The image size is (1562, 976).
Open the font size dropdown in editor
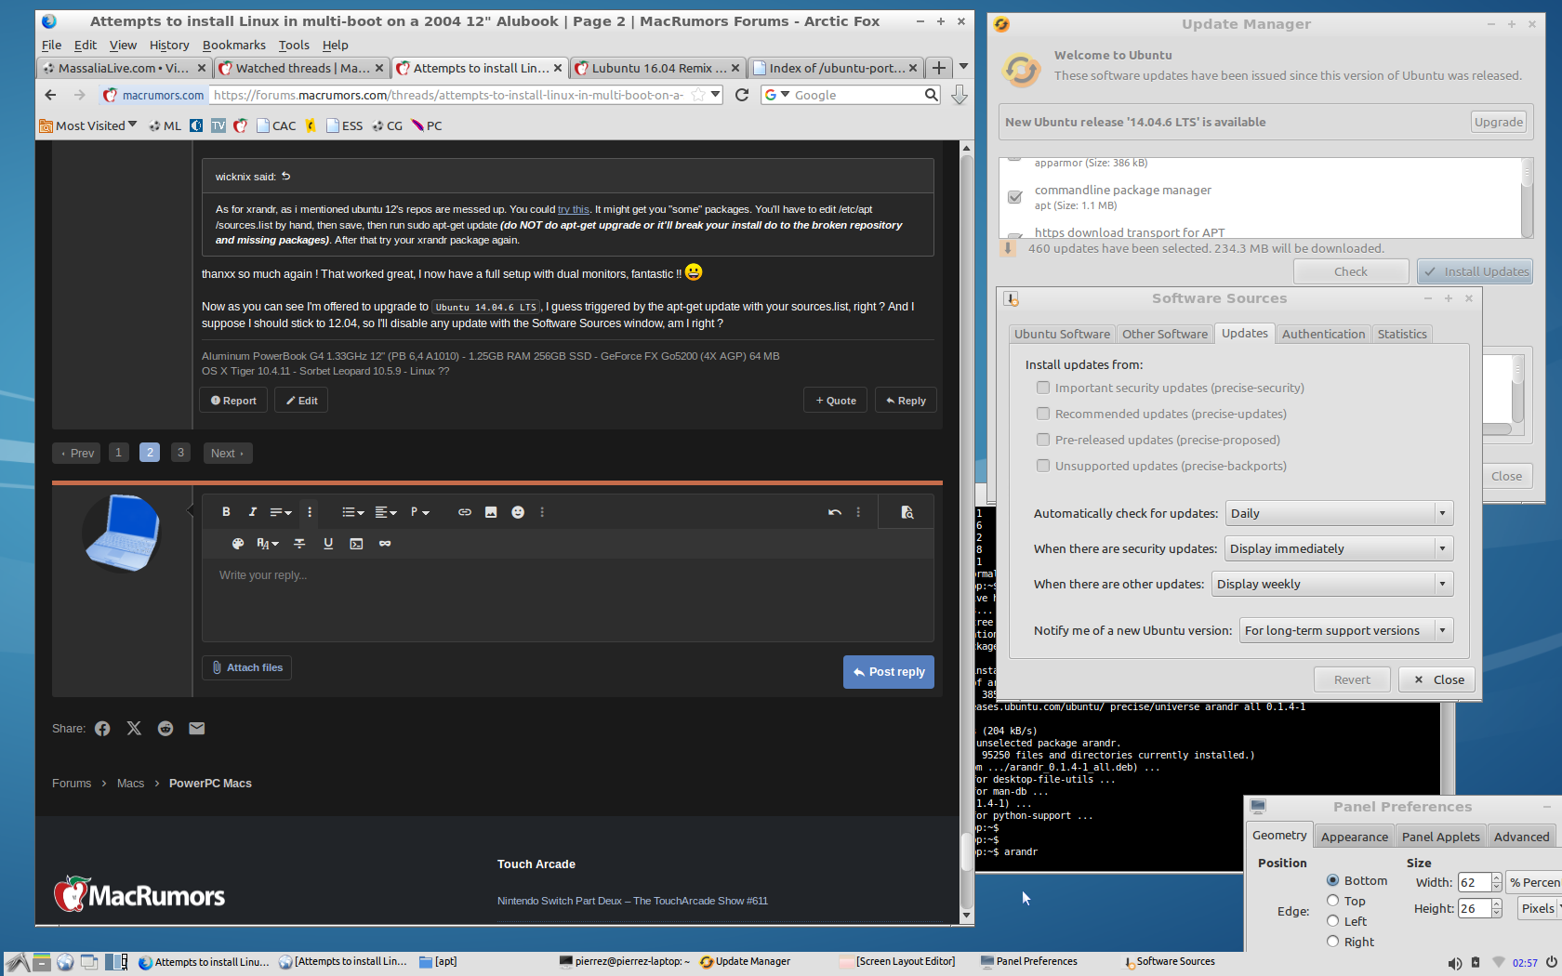point(268,544)
